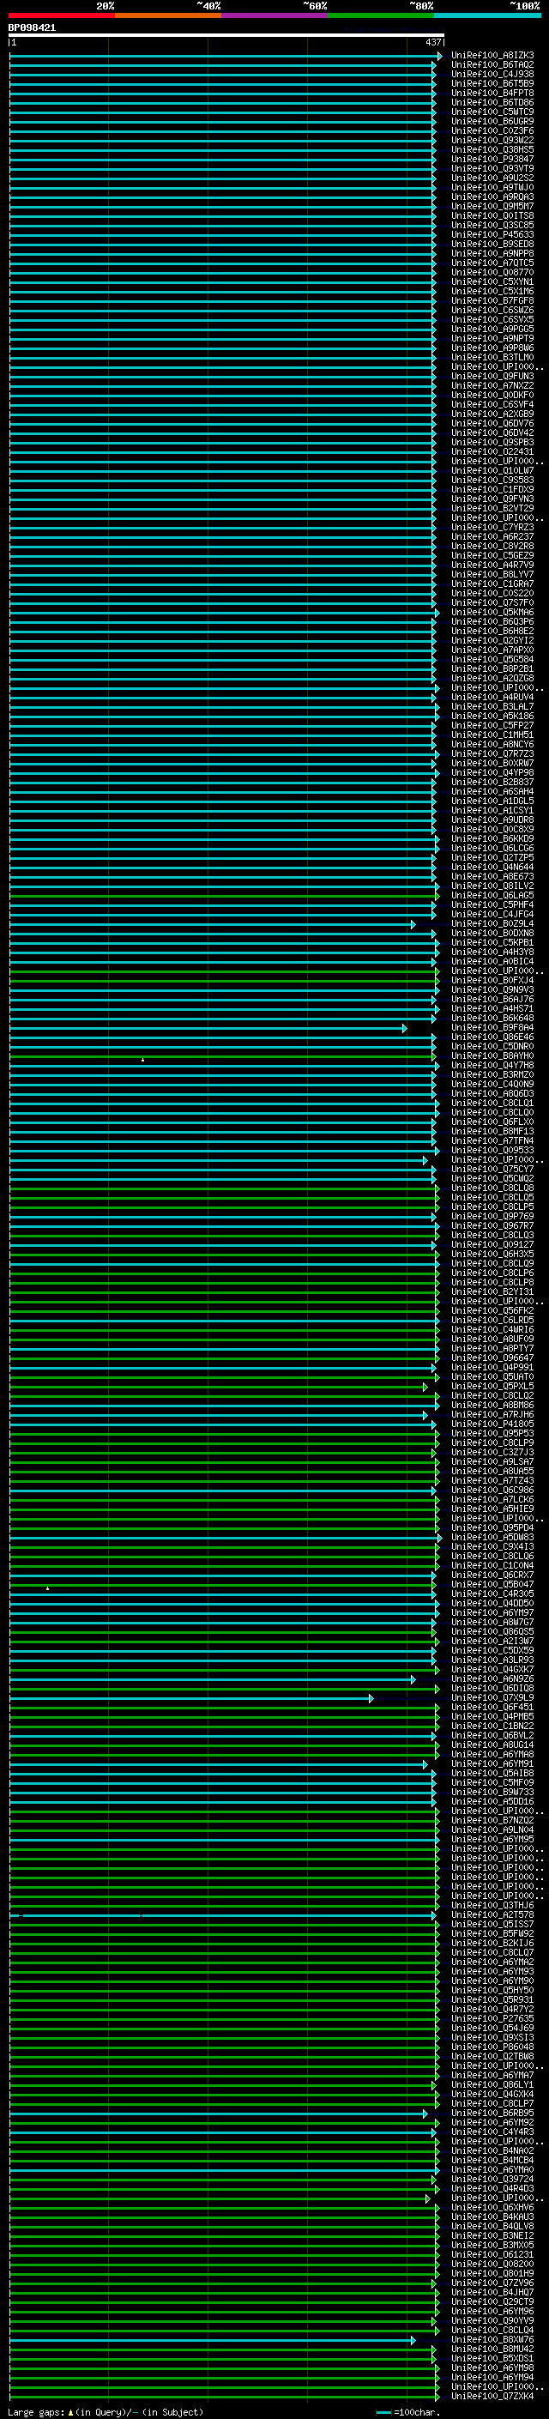Open the UniRef100_Q5KMA6 hit
The height and width of the screenshot is (2419, 549).
point(492,613)
